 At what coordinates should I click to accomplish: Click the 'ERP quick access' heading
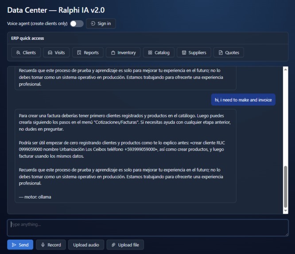coord(27,38)
